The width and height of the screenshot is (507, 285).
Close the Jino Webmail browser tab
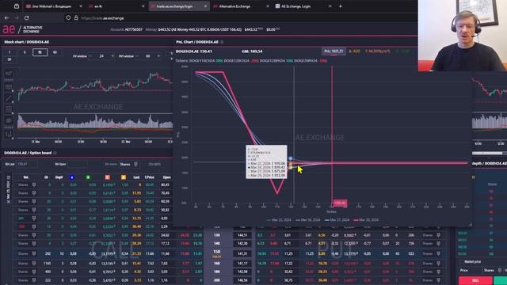(81, 6)
